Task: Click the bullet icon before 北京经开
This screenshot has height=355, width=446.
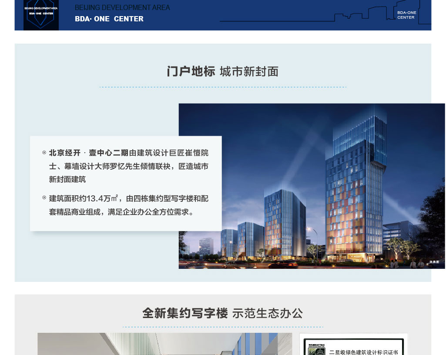Action: point(44,152)
